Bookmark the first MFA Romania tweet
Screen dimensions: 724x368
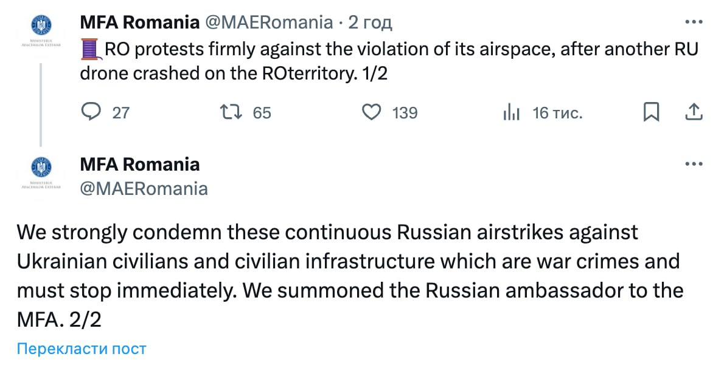651,112
